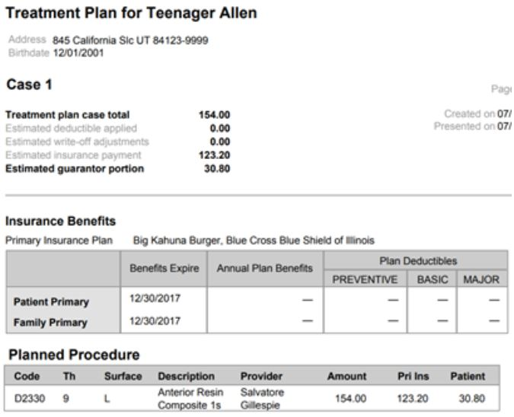Click the Planned Procedure section heading
Screen dimensions: 514x417
tap(73, 355)
